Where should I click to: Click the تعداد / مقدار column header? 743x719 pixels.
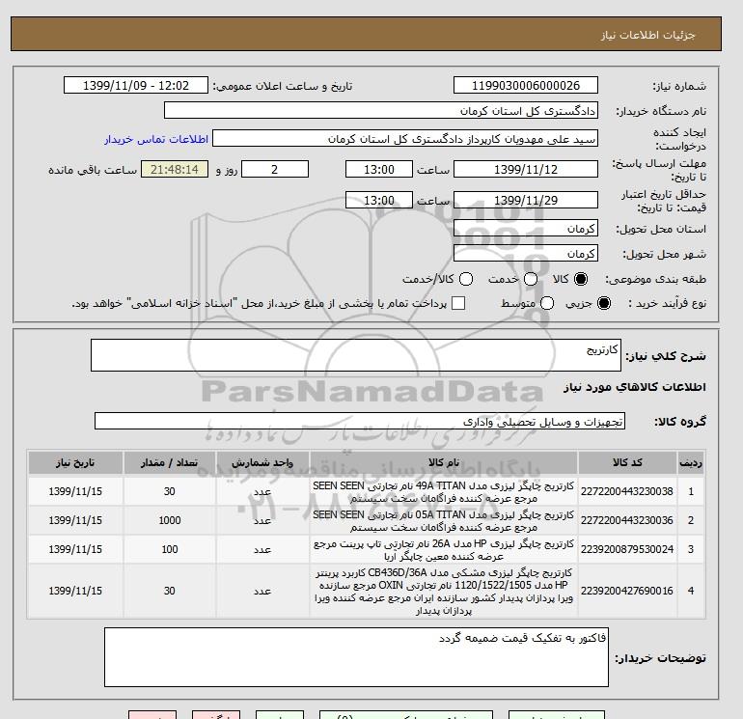[x=169, y=462]
